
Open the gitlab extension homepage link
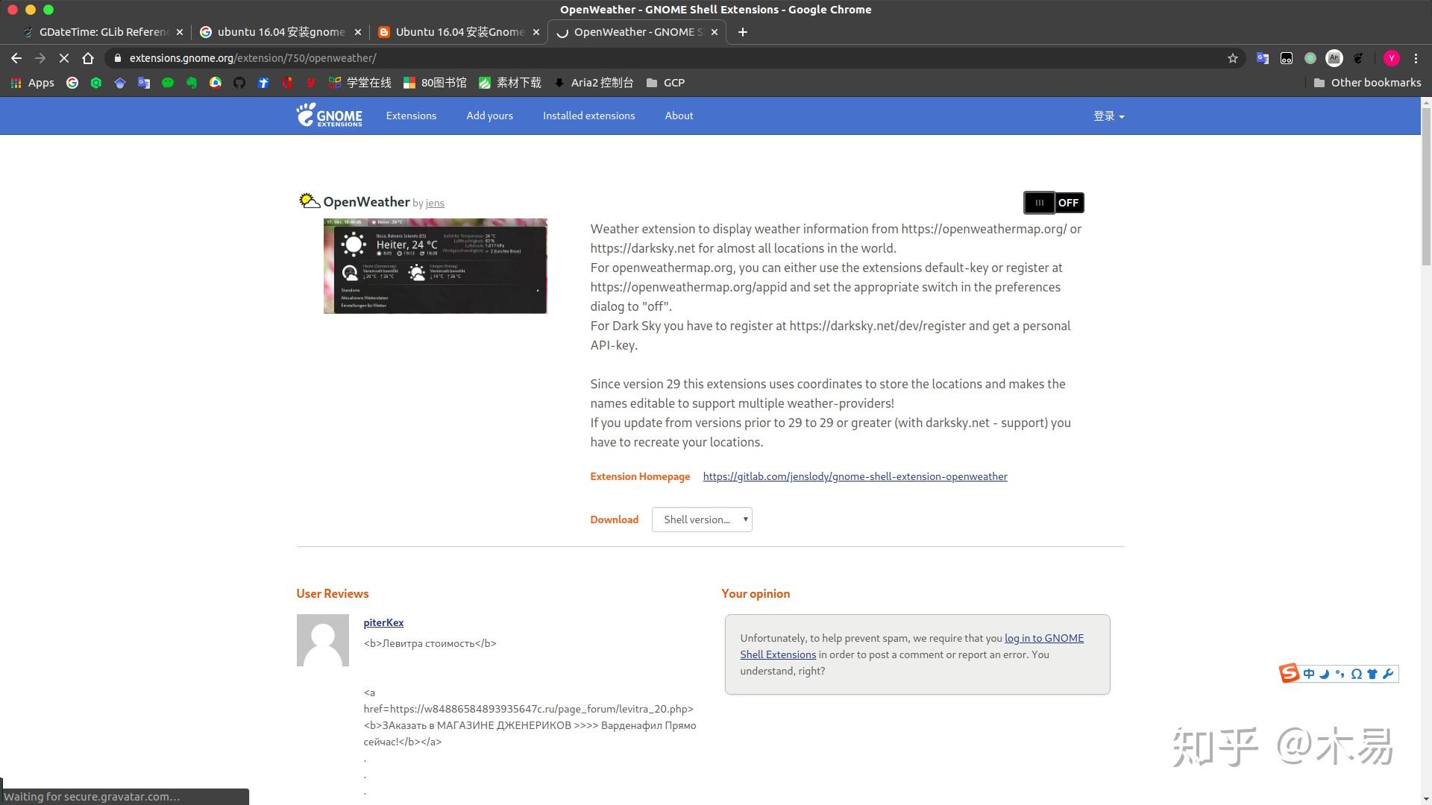(x=855, y=476)
